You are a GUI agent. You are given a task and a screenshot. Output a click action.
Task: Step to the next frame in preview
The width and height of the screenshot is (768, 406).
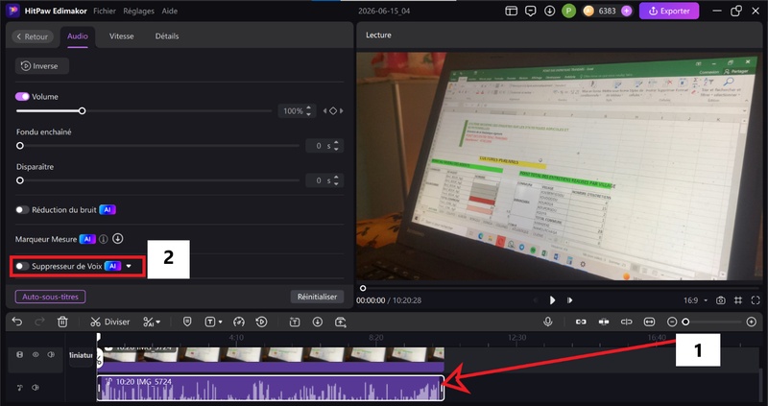coord(569,300)
